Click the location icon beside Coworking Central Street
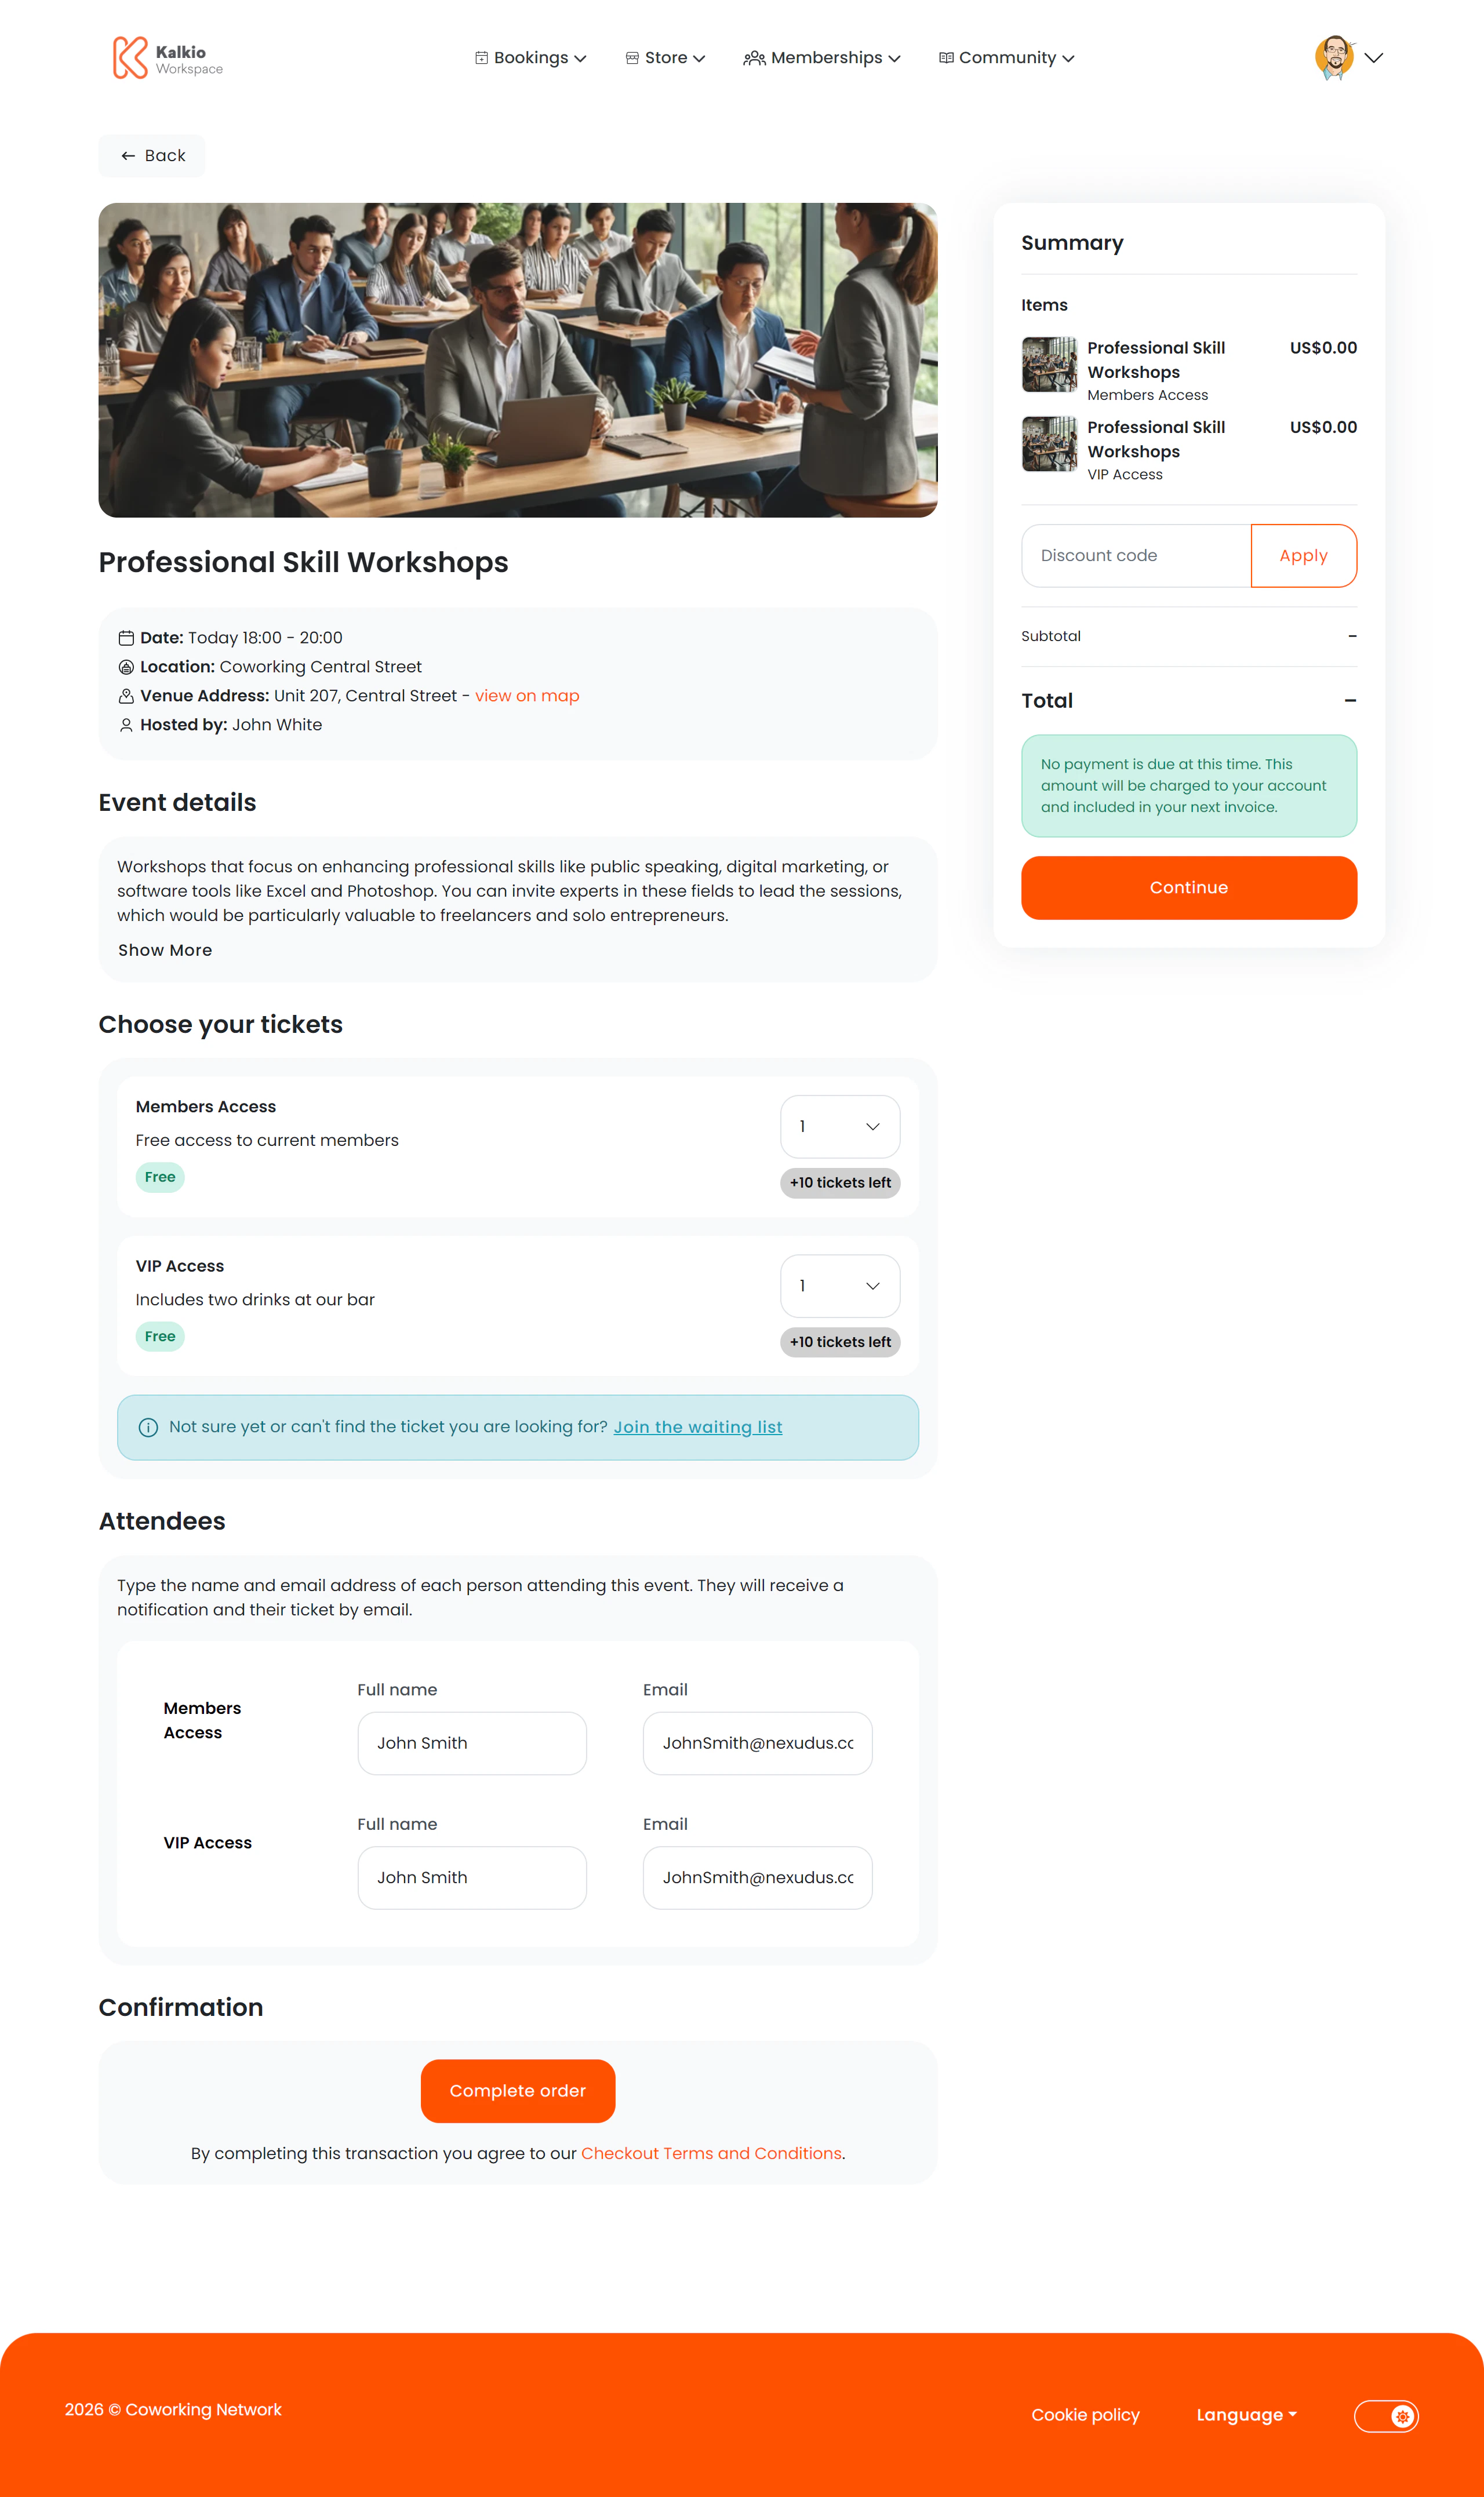The width and height of the screenshot is (1484, 2497). 126,666
